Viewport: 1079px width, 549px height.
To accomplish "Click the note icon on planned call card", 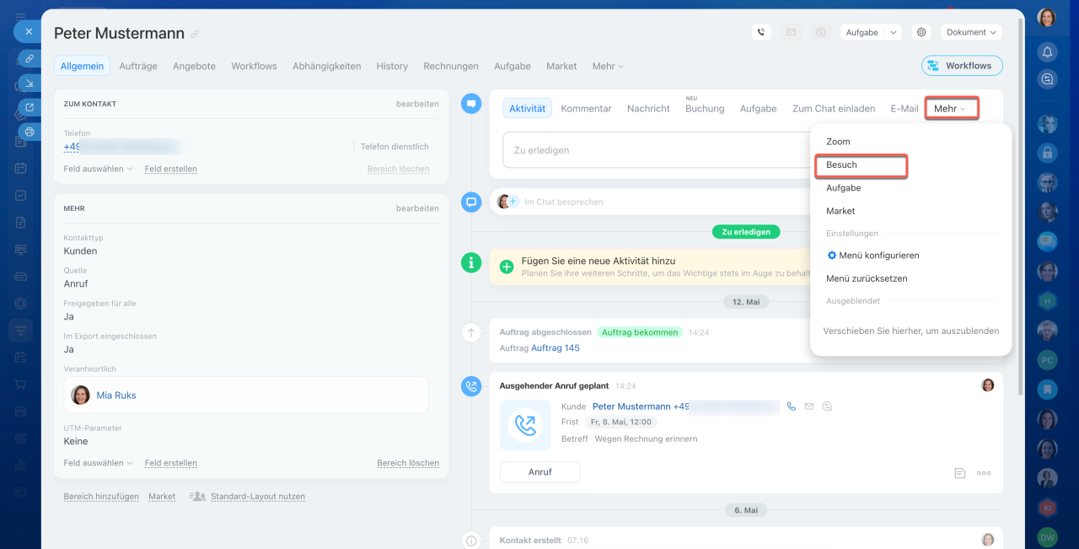I will (959, 473).
